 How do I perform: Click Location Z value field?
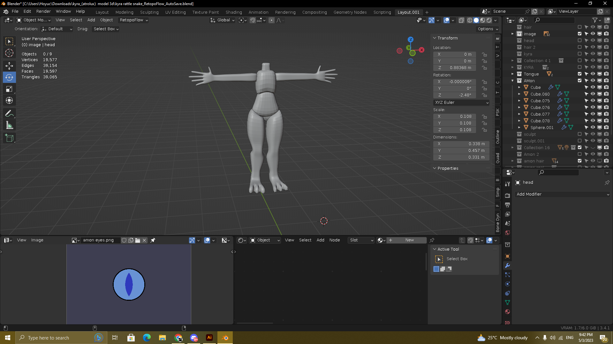[x=455, y=68]
